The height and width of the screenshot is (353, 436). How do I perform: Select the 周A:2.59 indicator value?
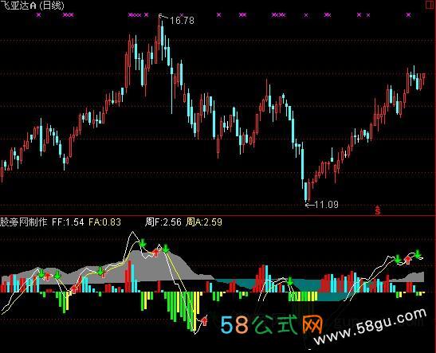(204, 222)
